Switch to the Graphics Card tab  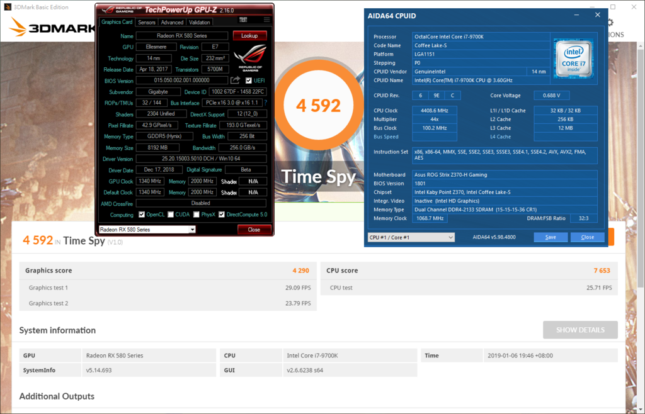click(x=117, y=22)
